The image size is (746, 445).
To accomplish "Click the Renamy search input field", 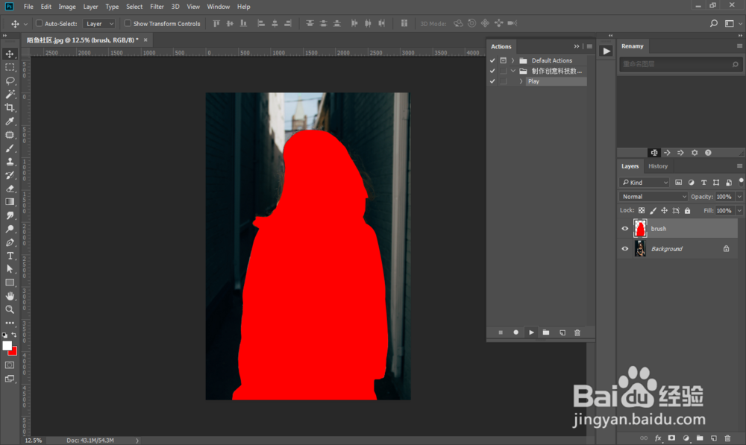I will tap(680, 64).
